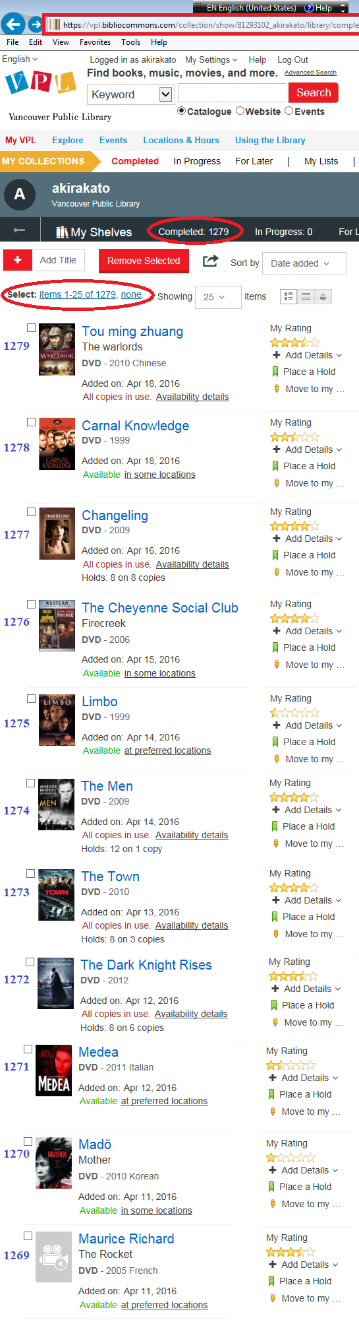The height and width of the screenshot is (1320, 359).
Task: Click the print view icon
Action: click(323, 297)
